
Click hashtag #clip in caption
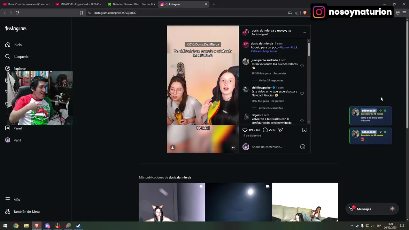(x=266, y=51)
